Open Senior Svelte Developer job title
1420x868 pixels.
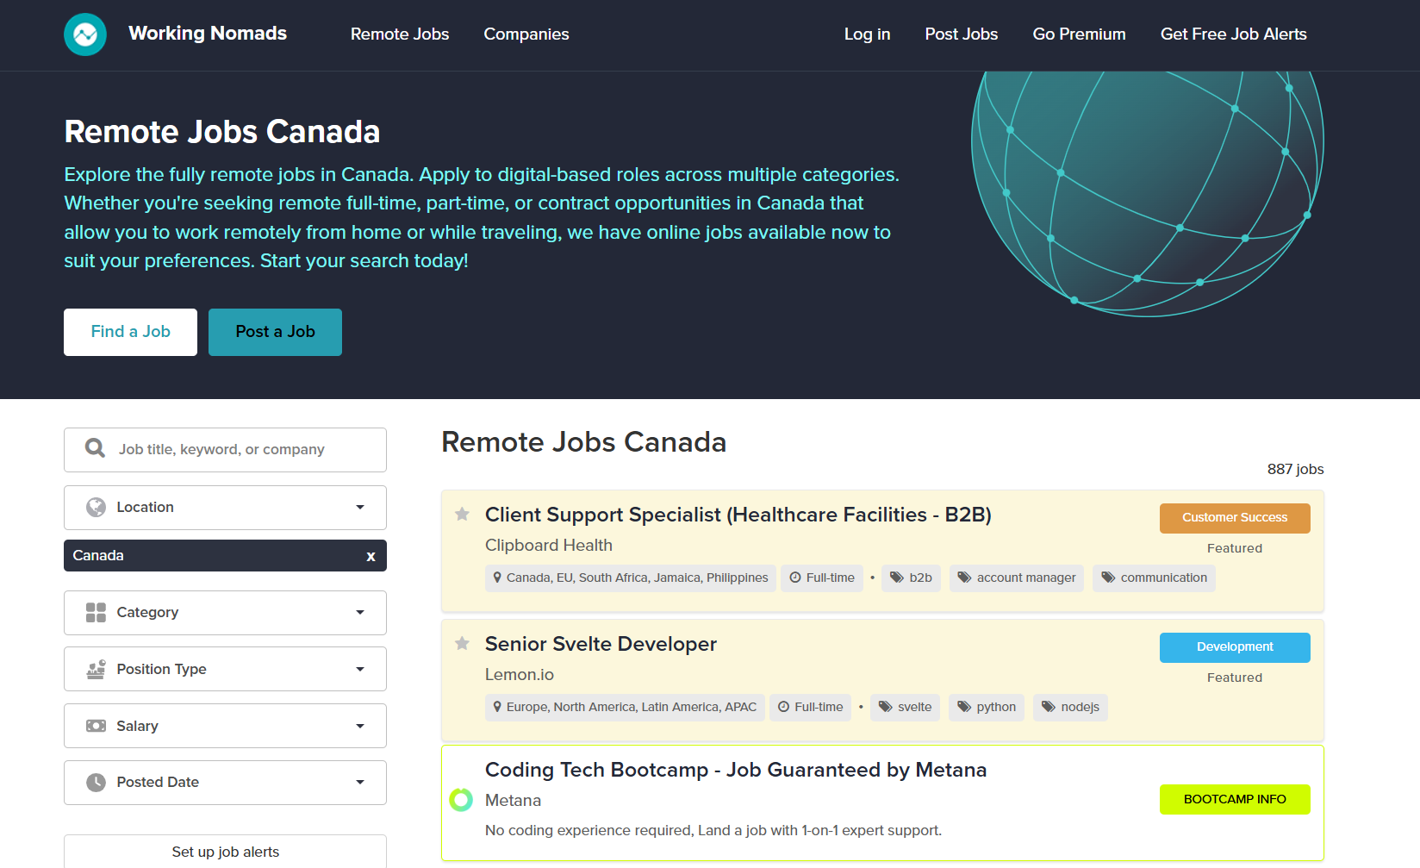click(x=601, y=644)
